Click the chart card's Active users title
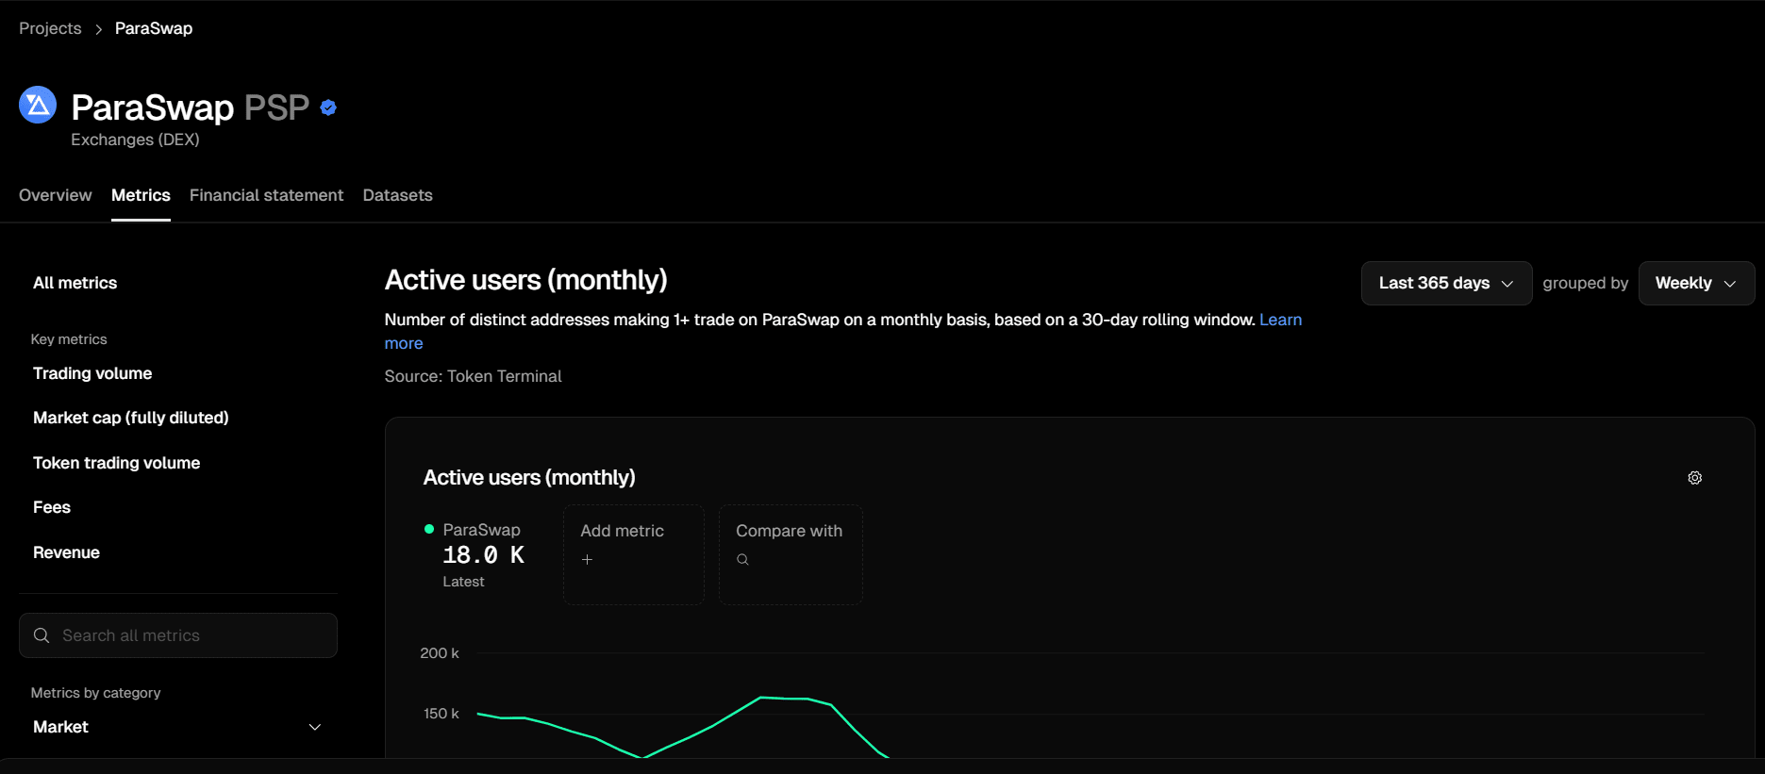This screenshot has width=1765, height=774. [x=529, y=478]
